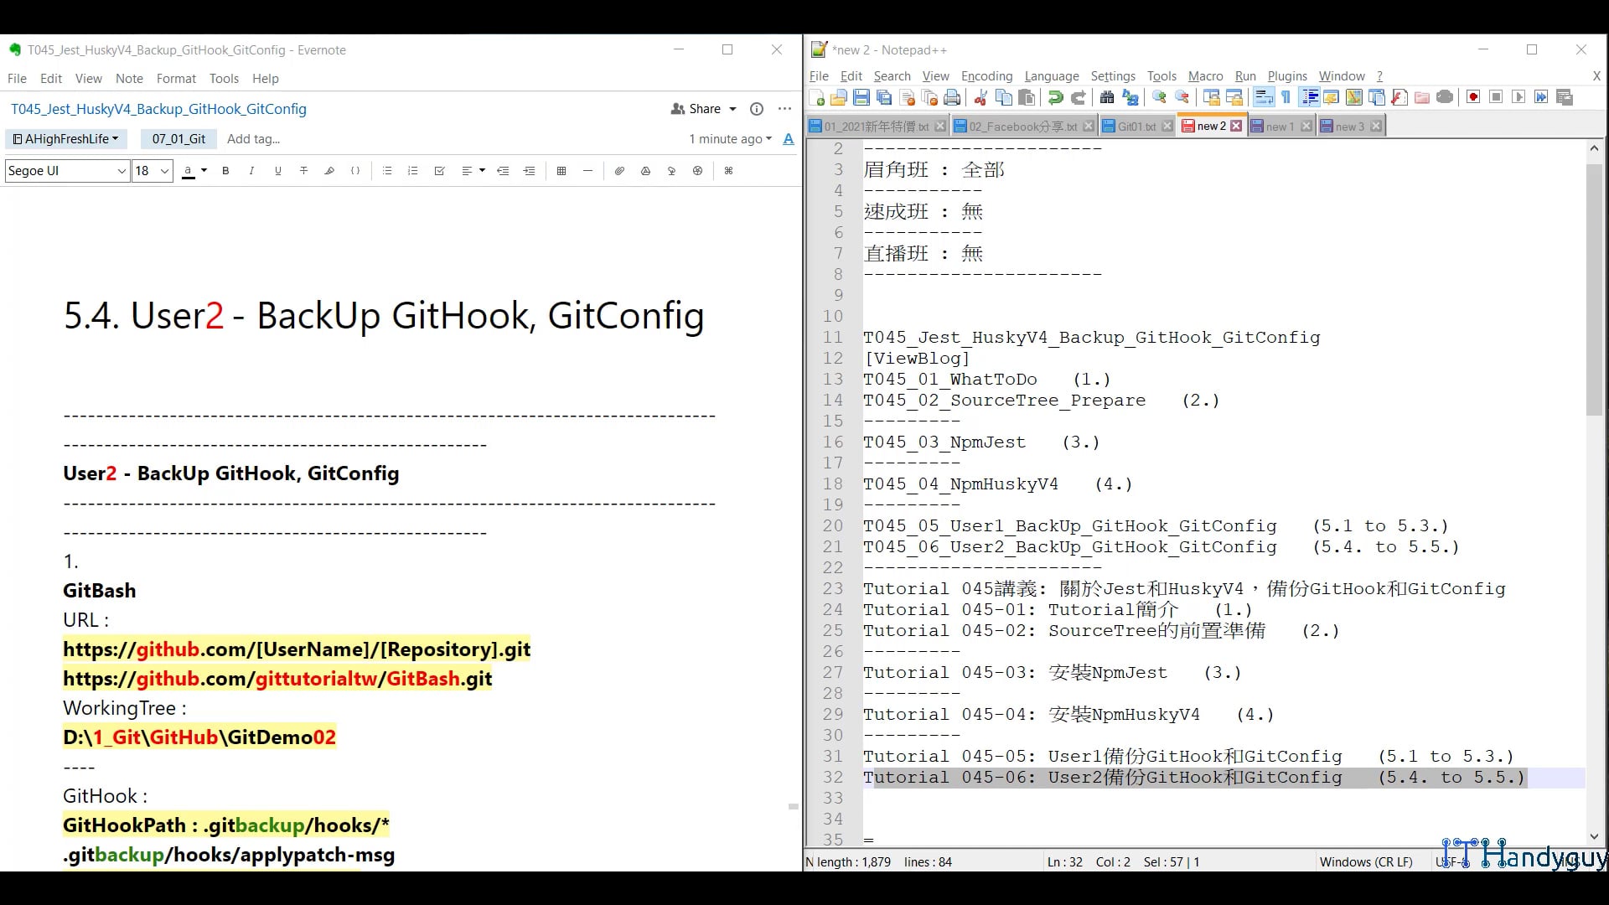
Task: Toggle bold formatting in Evernote
Action: [x=225, y=171]
